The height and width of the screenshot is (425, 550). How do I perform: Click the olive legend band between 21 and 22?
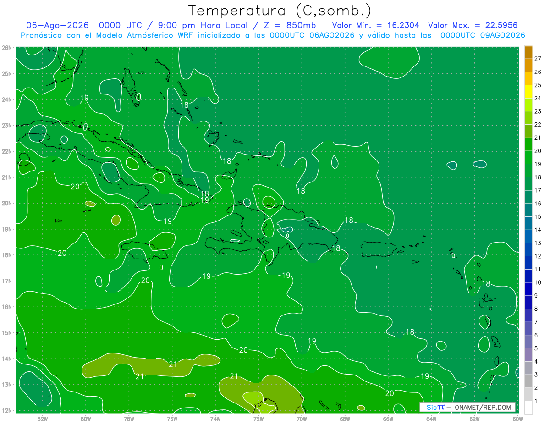(528, 131)
